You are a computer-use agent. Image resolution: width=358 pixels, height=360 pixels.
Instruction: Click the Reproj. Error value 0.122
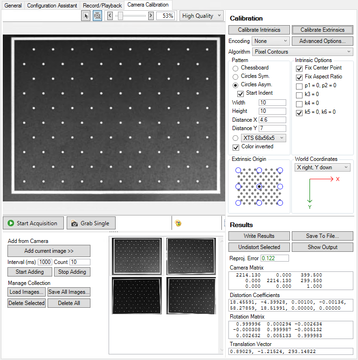[x=275, y=258]
